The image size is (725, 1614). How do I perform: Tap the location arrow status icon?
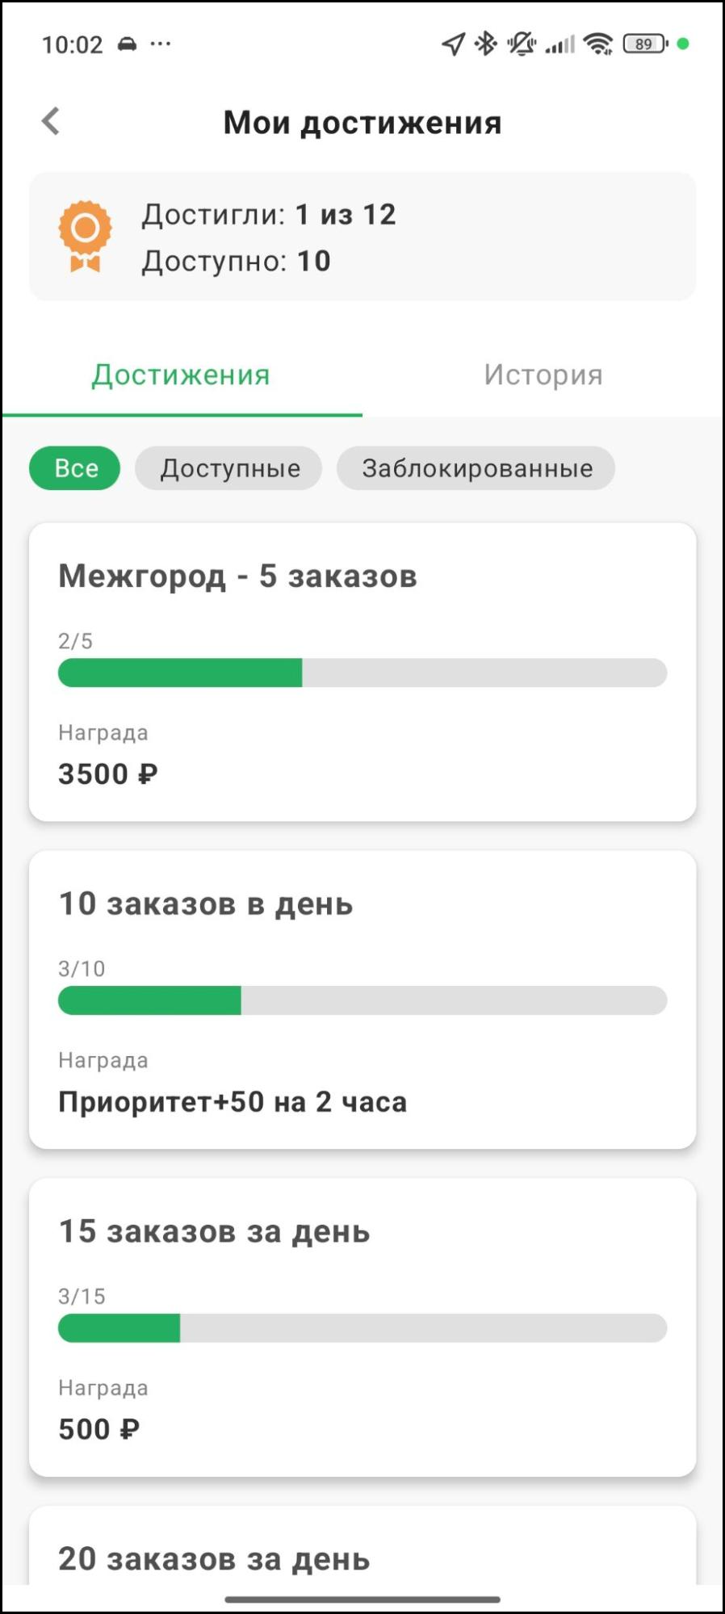tap(453, 44)
